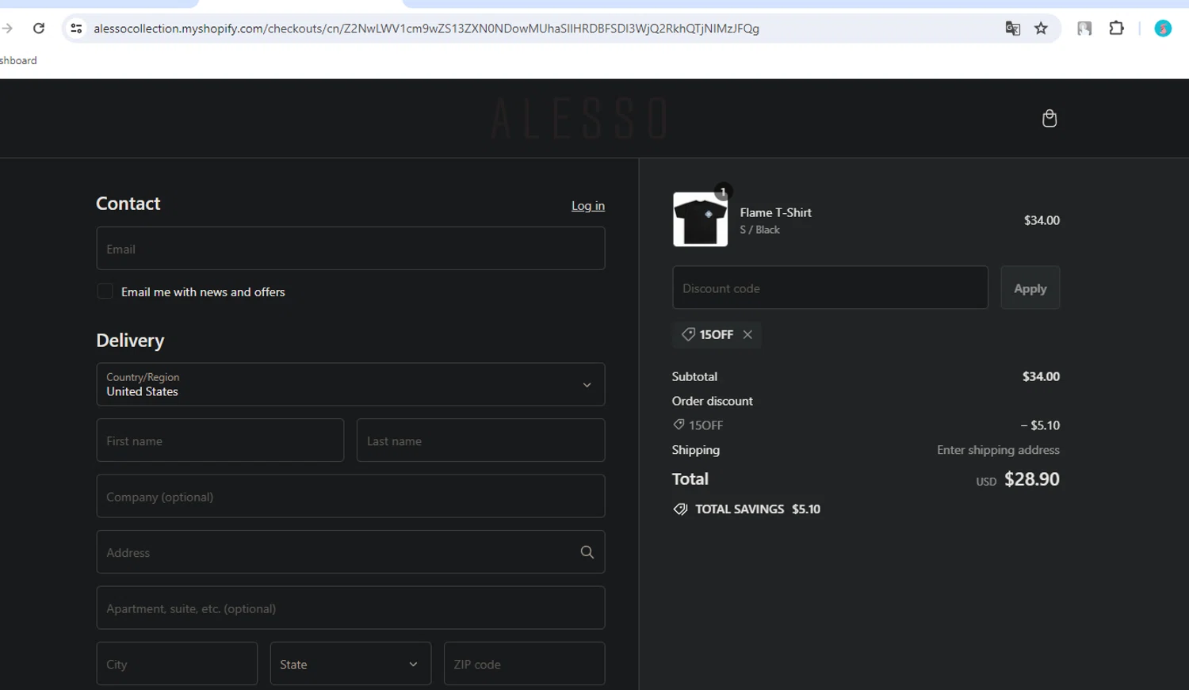Click the Last name field

point(480,440)
